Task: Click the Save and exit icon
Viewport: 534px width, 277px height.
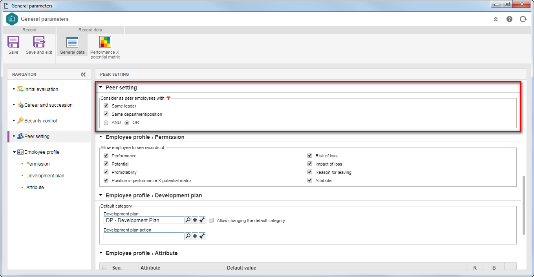Action: [x=39, y=42]
